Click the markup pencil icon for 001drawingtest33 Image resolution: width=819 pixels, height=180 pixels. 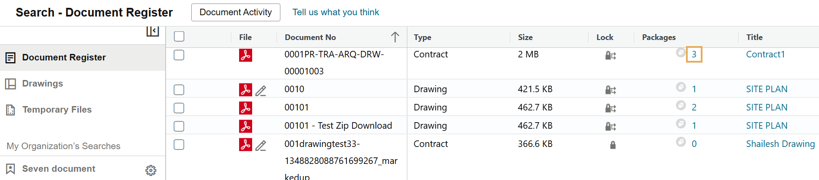click(x=261, y=146)
